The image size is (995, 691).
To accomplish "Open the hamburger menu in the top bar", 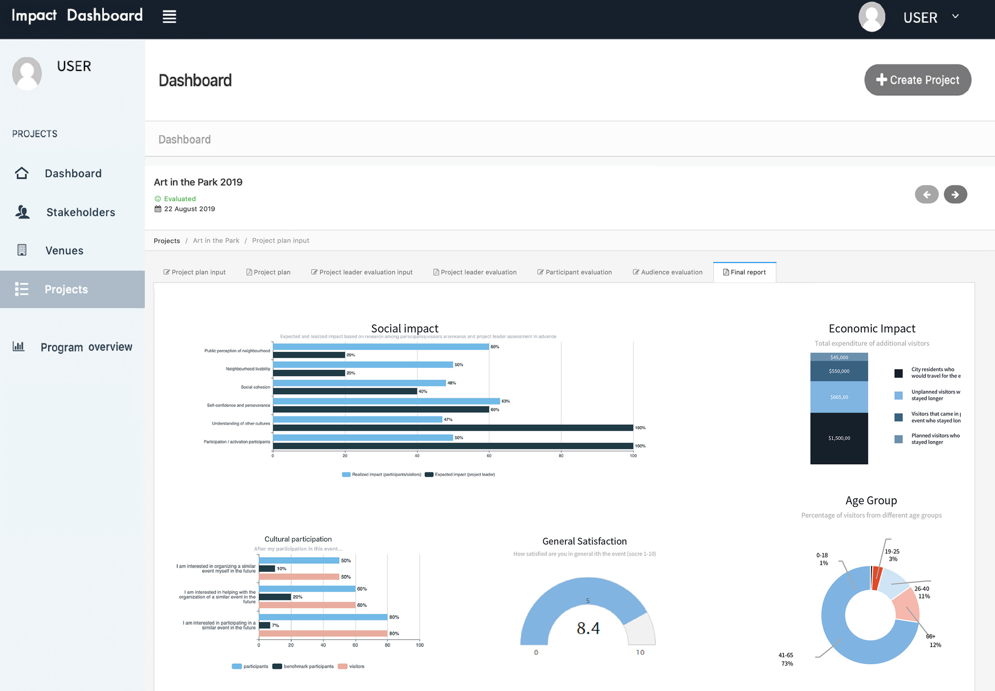I will [x=169, y=16].
